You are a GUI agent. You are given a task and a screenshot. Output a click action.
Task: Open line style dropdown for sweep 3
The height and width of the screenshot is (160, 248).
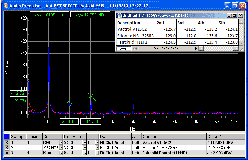coord(85,153)
